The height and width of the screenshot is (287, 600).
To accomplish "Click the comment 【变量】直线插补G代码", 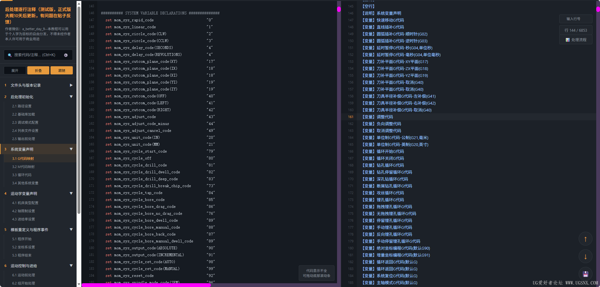I will 383,27.
